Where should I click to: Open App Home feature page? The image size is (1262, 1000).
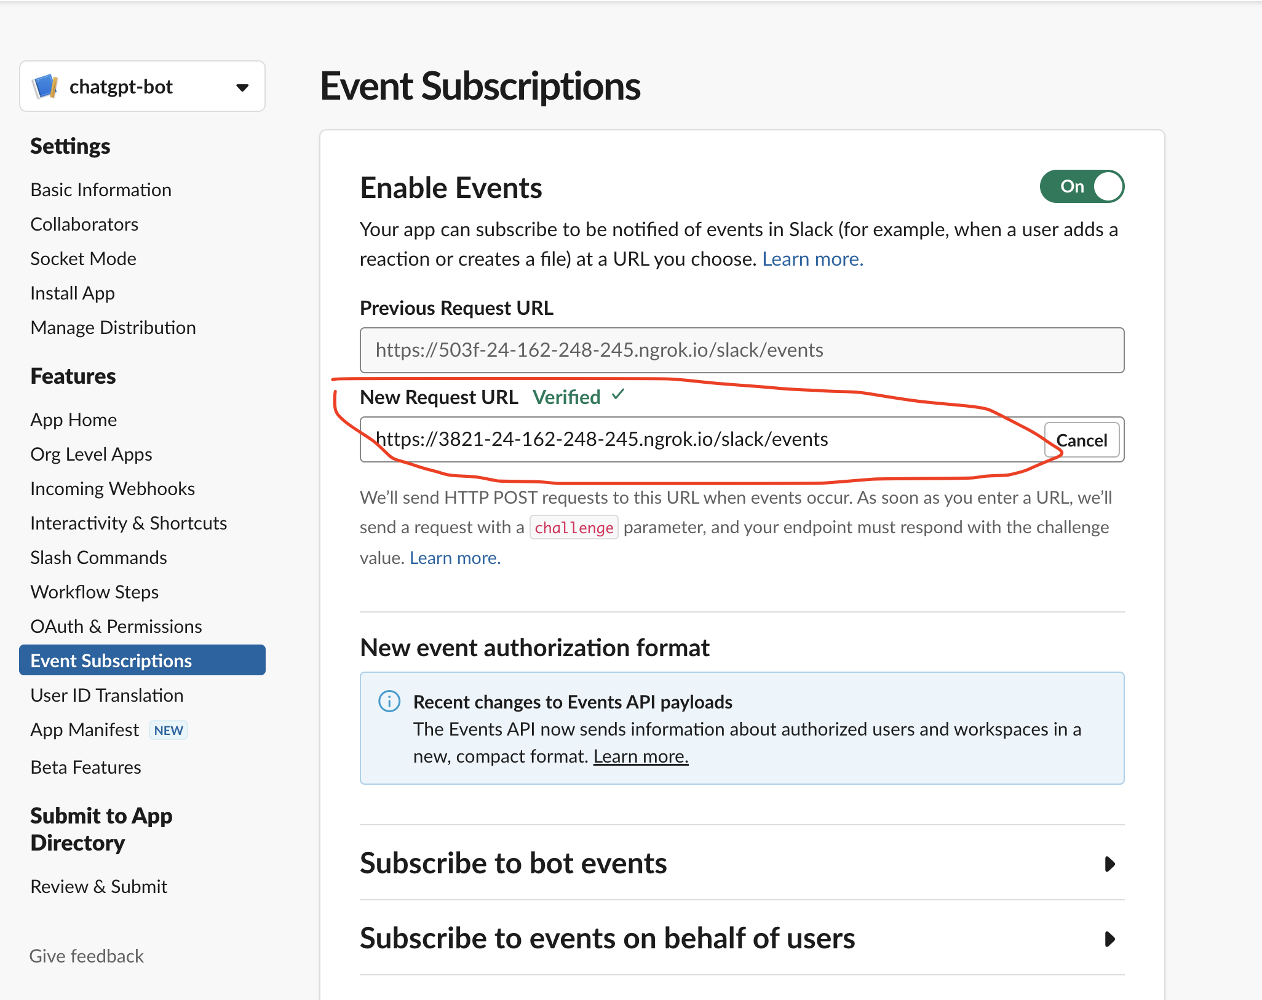tap(74, 419)
